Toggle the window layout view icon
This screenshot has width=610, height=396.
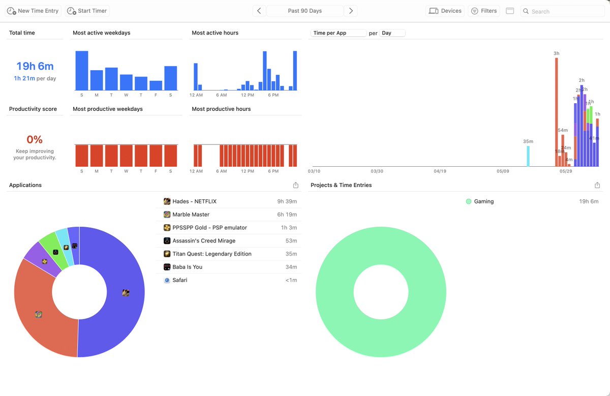coord(510,11)
